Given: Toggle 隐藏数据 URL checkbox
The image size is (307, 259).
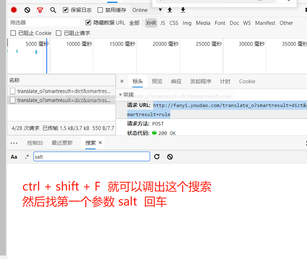Looking at the screenshot, I should (88, 23).
